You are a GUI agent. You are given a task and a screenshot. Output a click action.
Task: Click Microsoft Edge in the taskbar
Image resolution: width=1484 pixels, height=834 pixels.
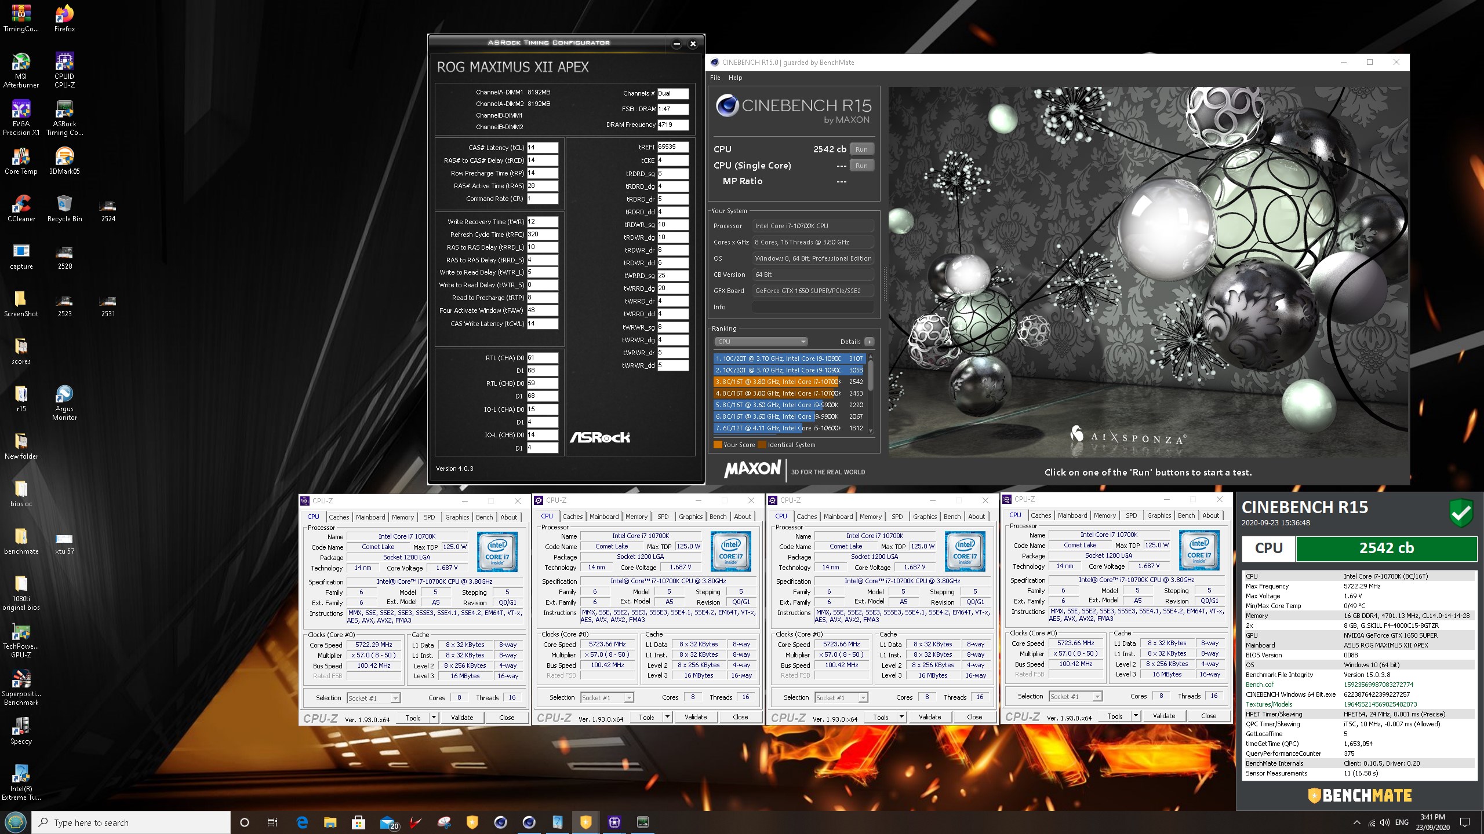click(x=302, y=822)
